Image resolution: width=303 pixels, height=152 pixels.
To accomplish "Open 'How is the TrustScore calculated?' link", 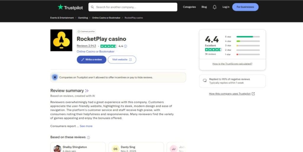I will (232, 64).
